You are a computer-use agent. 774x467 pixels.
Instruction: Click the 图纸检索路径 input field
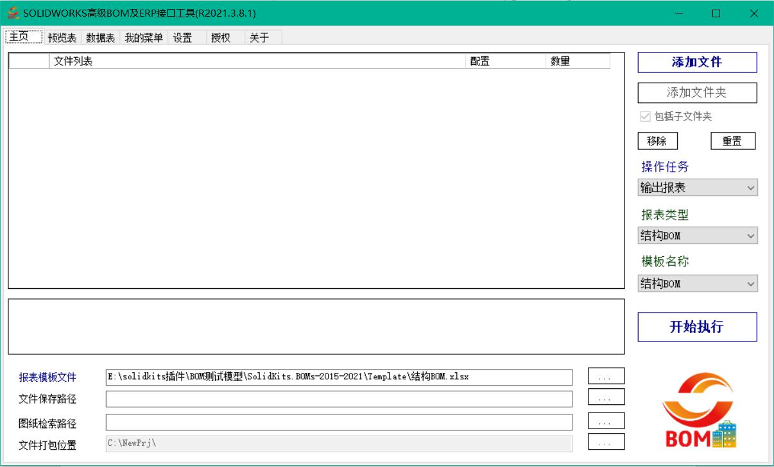[339, 422]
